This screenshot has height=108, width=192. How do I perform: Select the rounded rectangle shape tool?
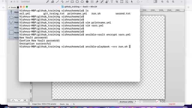point(77,2)
